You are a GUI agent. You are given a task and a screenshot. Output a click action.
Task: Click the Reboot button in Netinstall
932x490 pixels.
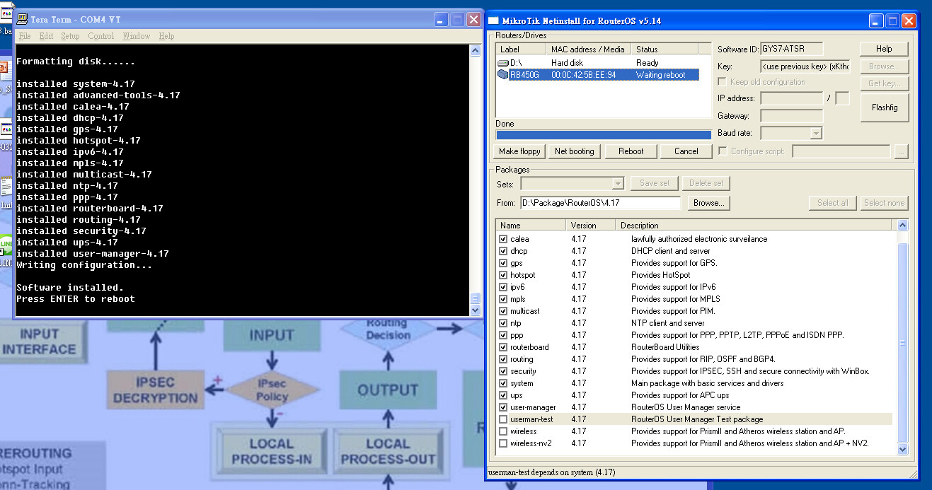coord(631,151)
